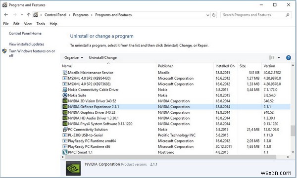Open the File menu
Viewport: 297px width, 178px height.
(x=6, y=24)
